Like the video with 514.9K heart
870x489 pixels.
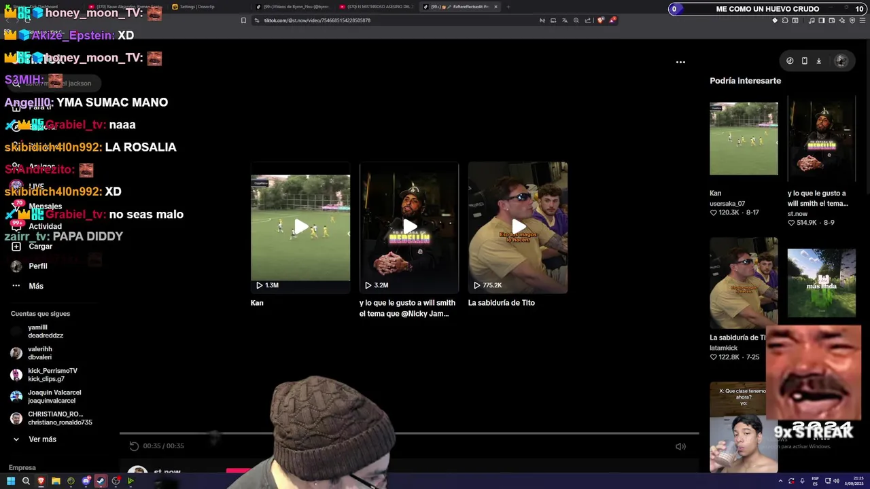(x=792, y=223)
